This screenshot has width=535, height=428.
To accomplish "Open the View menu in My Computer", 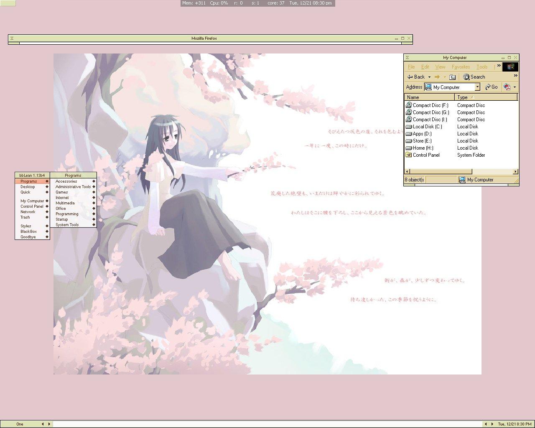I will pos(440,67).
